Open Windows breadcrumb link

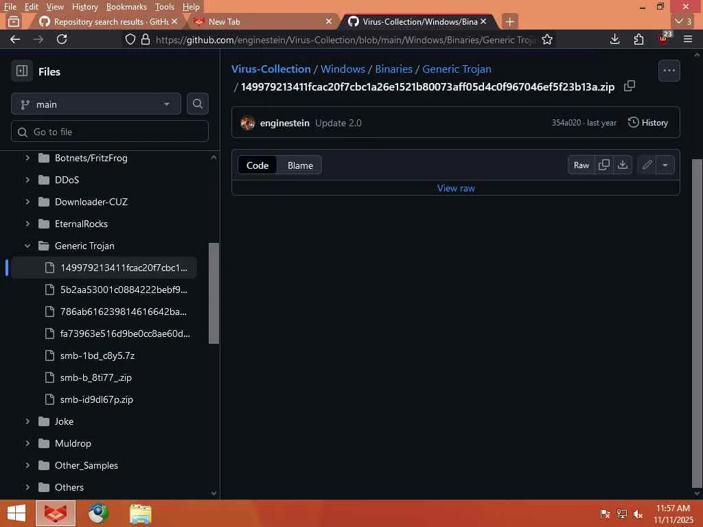point(343,69)
